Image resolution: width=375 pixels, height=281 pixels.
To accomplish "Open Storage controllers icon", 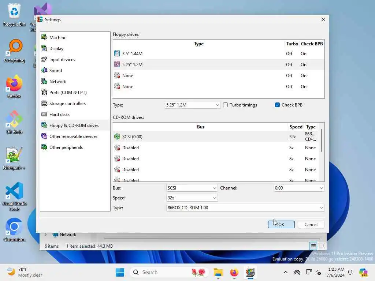I will click(44, 103).
